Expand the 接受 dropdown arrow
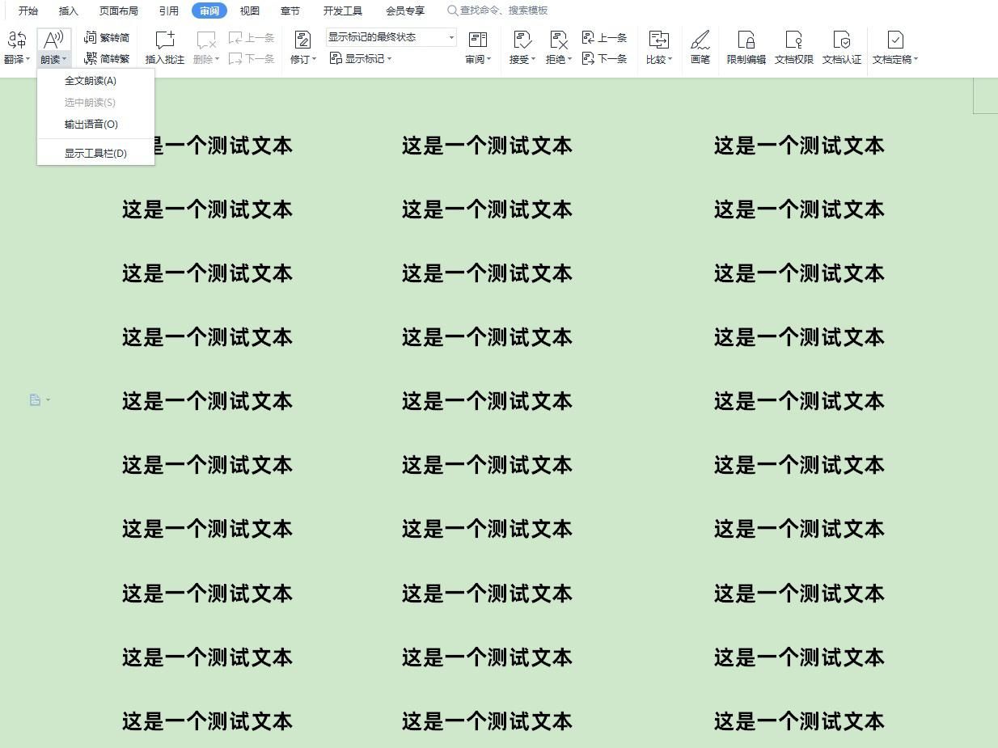This screenshot has height=748, width=998. pos(533,60)
